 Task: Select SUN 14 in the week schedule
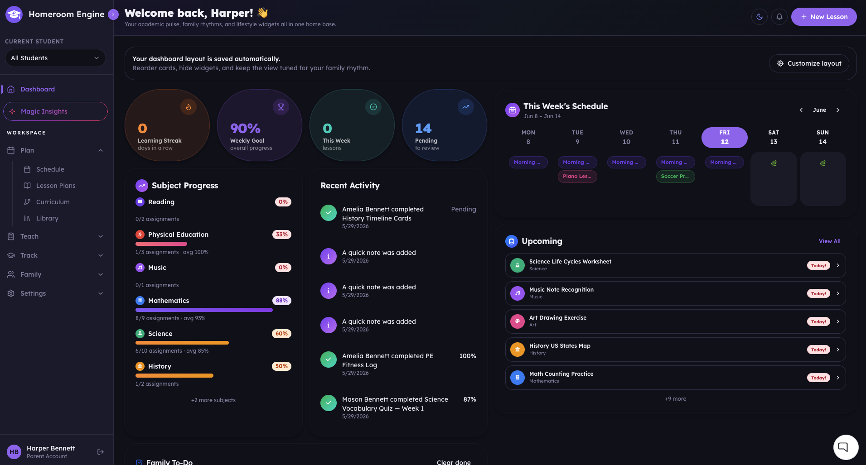pyautogui.click(x=822, y=137)
